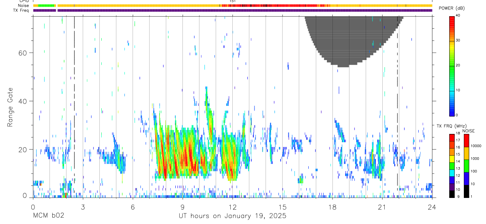Image resolution: width=486 pixels, height=224 pixels.
Task: Click the x-axis tick label '12'
Action: (232, 207)
